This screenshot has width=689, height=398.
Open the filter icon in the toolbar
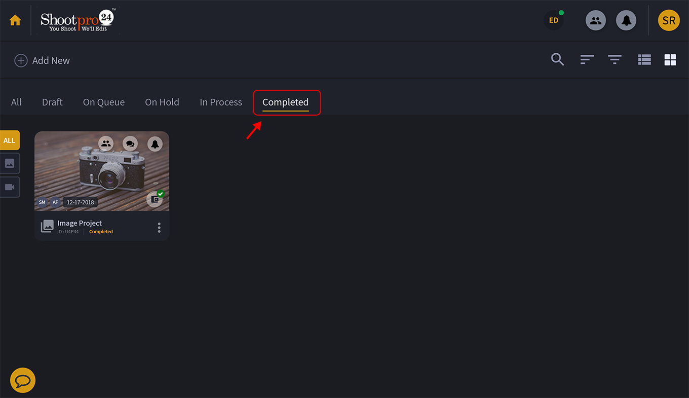click(x=615, y=59)
